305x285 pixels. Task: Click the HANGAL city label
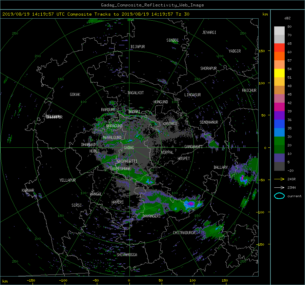(x=96, y=194)
